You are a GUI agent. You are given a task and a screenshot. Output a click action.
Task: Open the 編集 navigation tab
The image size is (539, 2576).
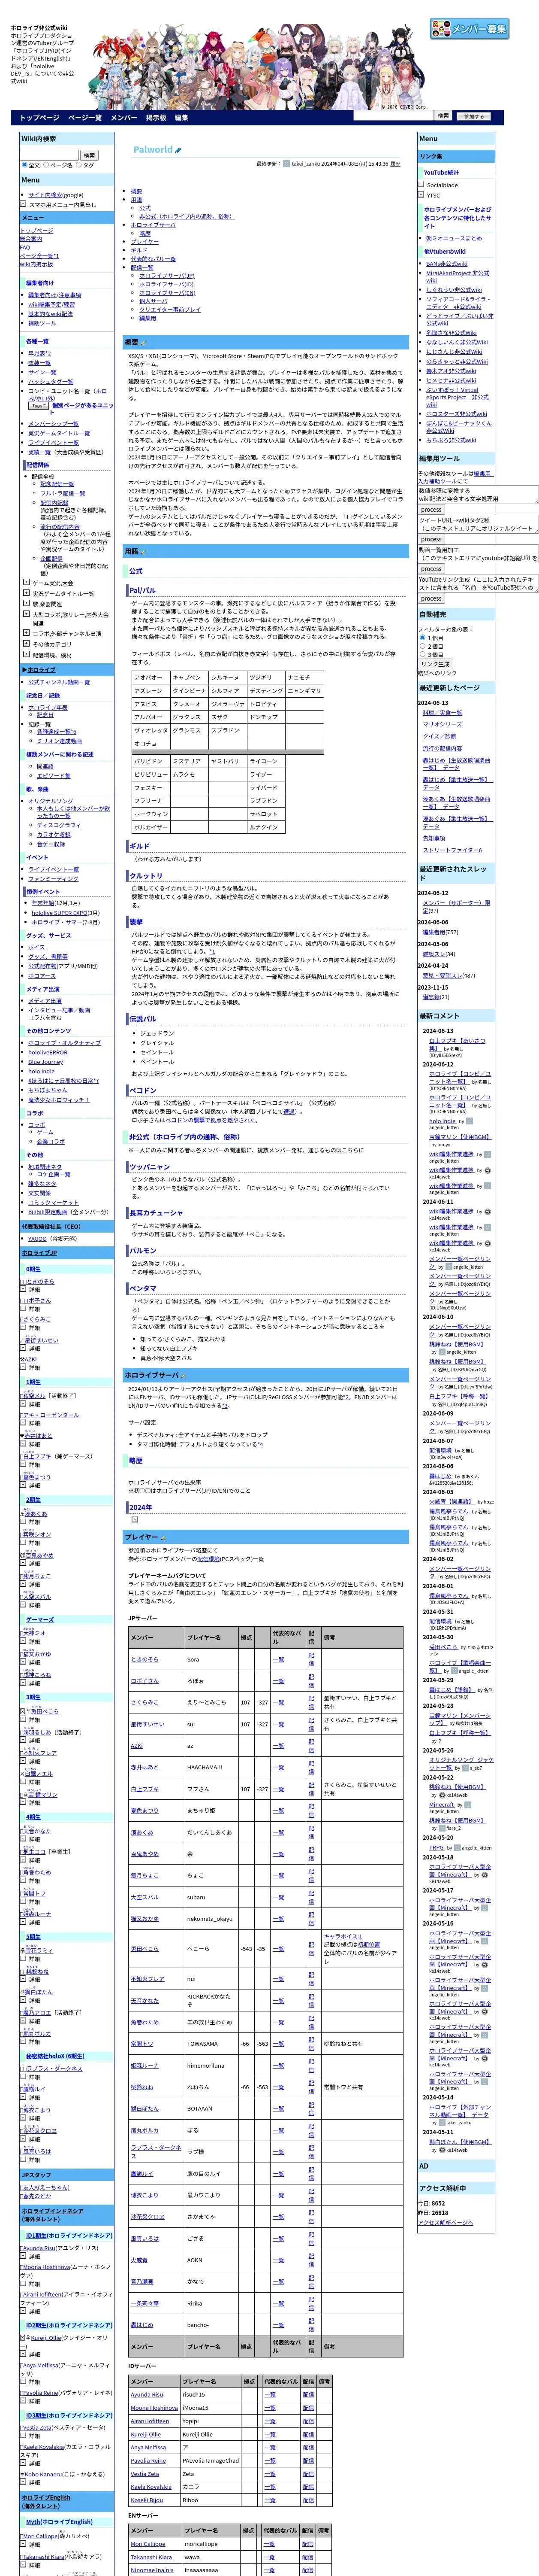[182, 118]
